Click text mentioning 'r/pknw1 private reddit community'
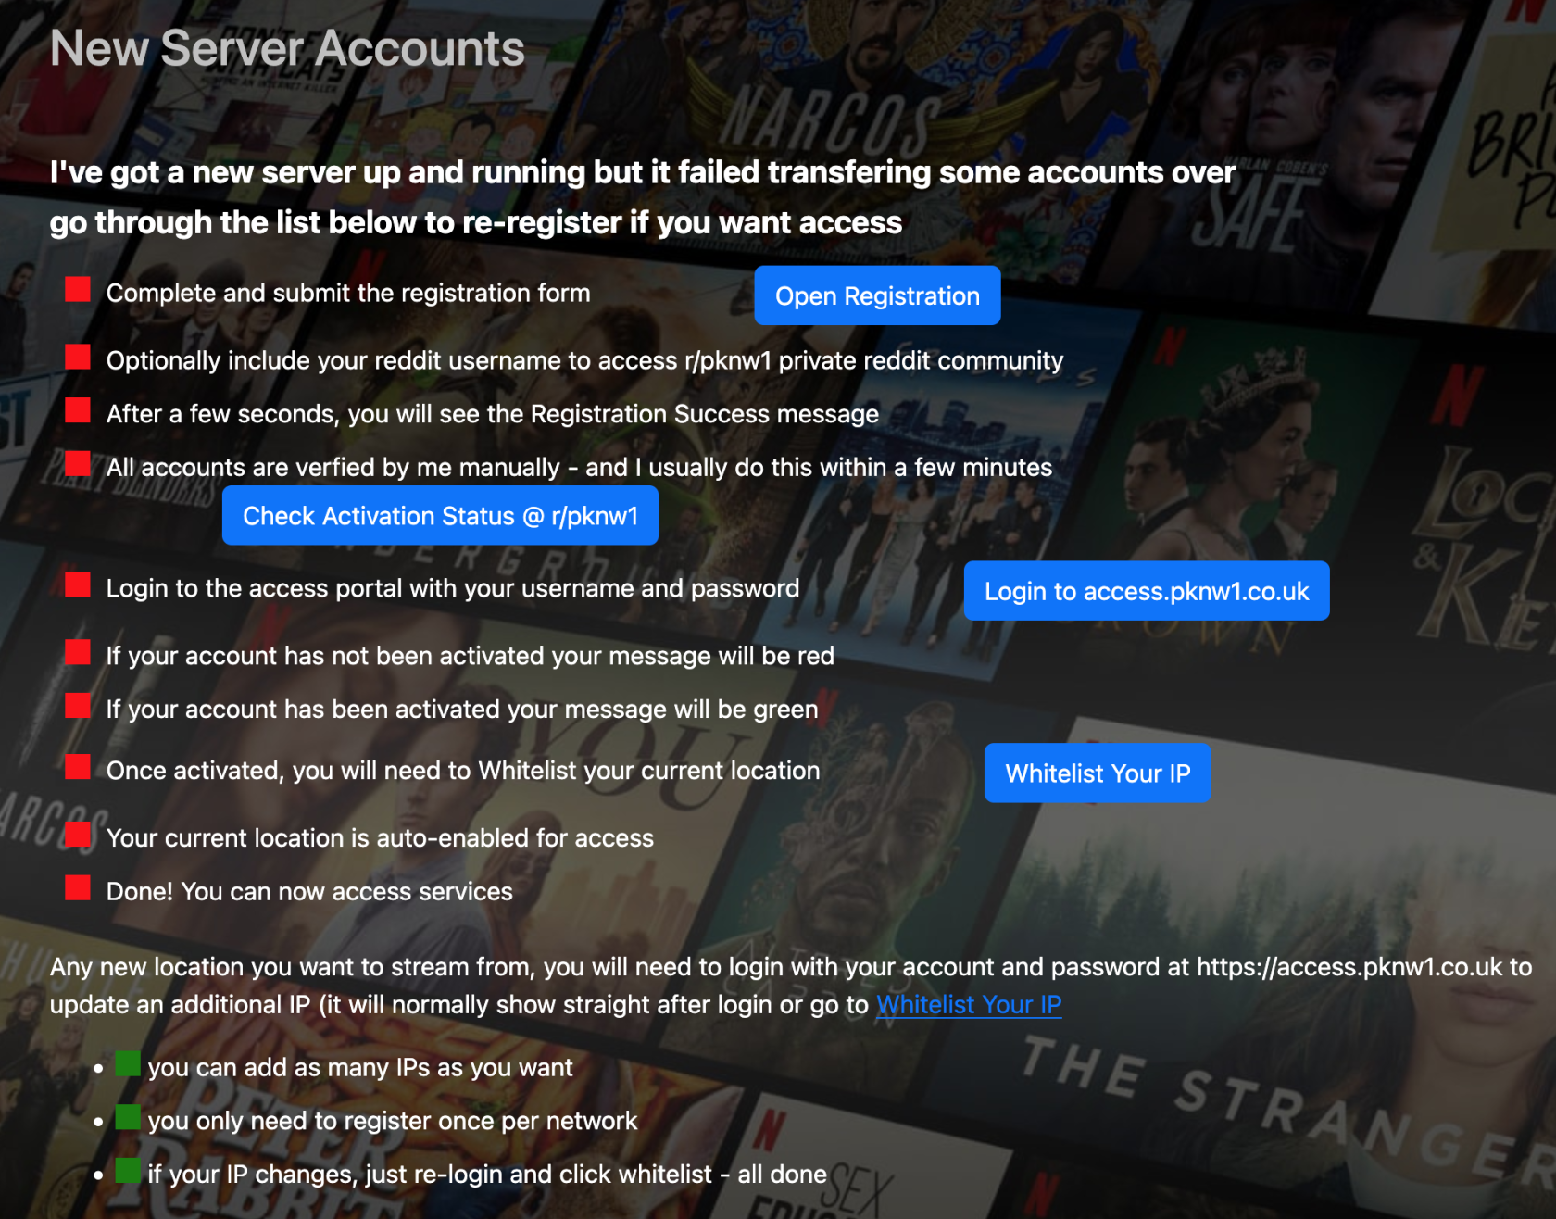The width and height of the screenshot is (1556, 1219). point(584,360)
